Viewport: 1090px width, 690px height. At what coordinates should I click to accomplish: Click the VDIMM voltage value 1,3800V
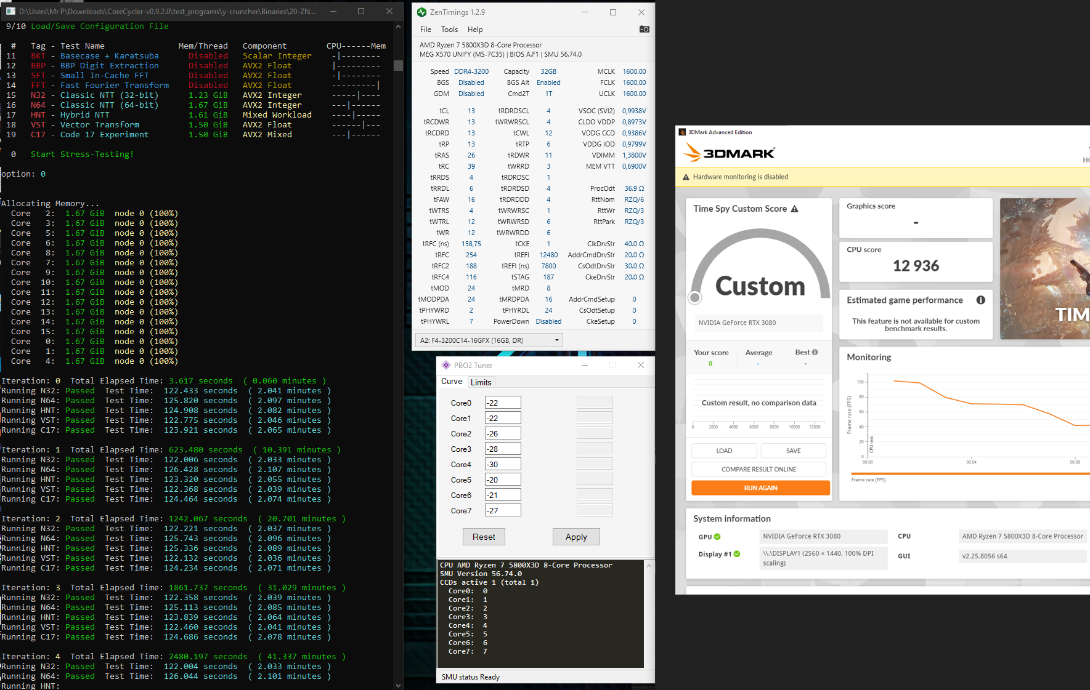[x=634, y=155]
